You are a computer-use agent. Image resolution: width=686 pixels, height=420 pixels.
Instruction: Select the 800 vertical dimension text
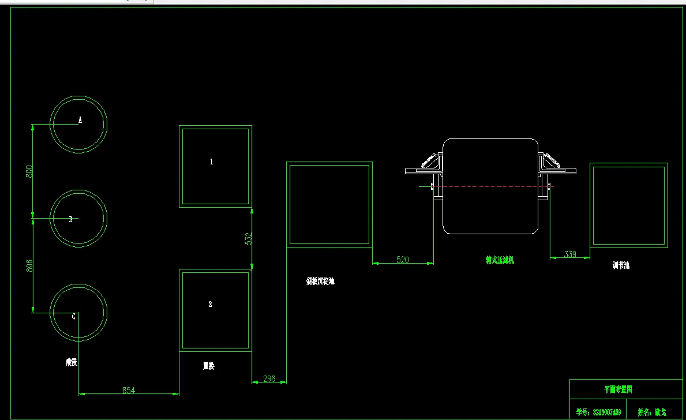(x=29, y=171)
